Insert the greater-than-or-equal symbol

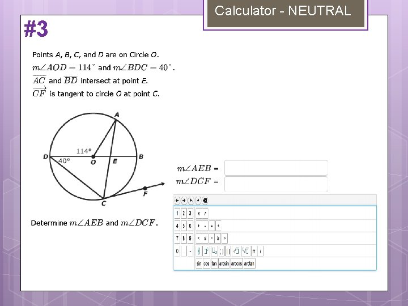pos(218,239)
